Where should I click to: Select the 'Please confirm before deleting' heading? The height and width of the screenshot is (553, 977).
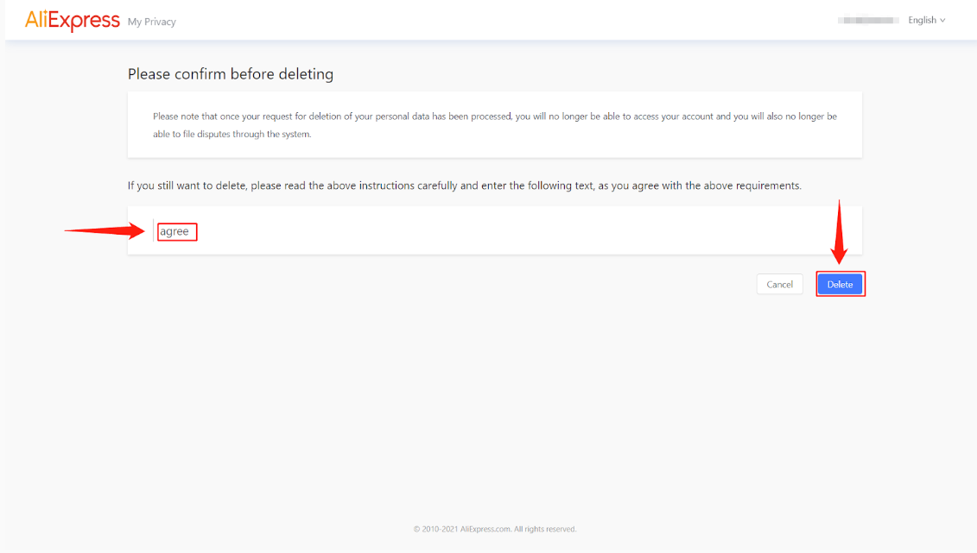point(231,74)
